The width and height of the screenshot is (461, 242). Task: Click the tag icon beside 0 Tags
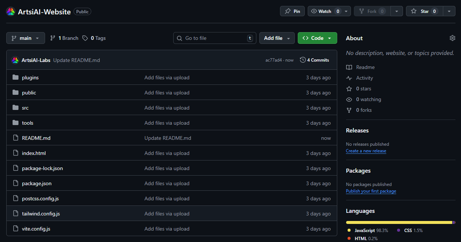(x=85, y=38)
